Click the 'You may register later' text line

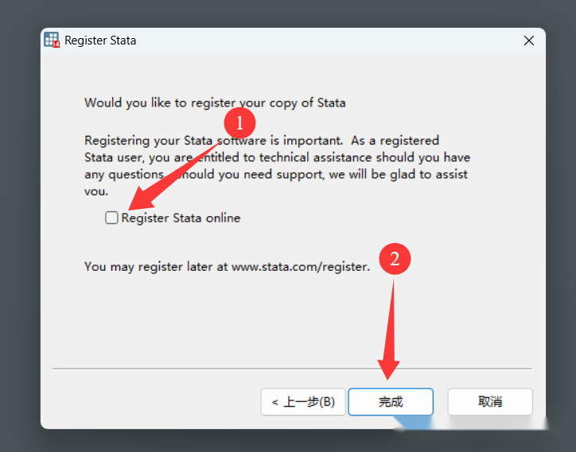click(227, 266)
